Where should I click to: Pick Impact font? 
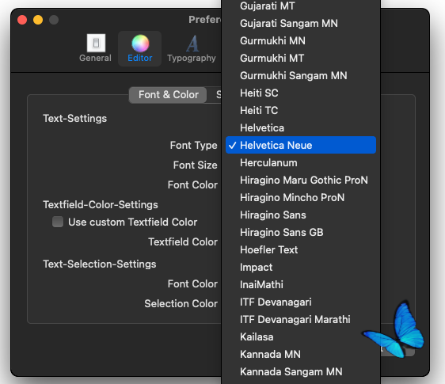pyautogui.click(x=301, y=268)
